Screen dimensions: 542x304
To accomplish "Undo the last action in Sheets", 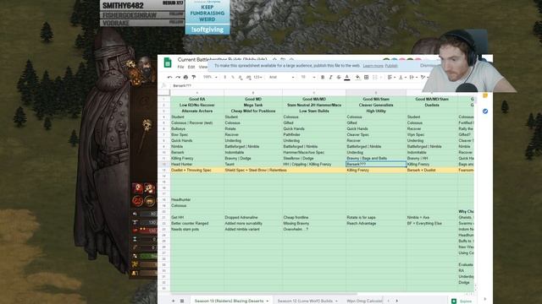I will click(x=169, y=77).
